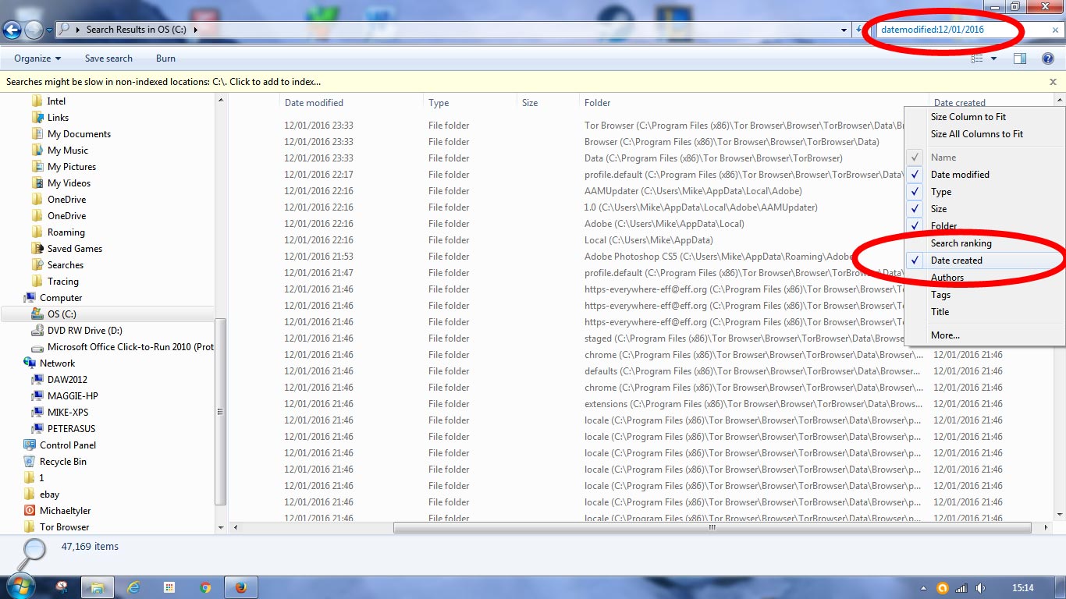Switch to Firefox on the taskbar
This screenshot has height=599, width=1066.
tap(241, 587)
